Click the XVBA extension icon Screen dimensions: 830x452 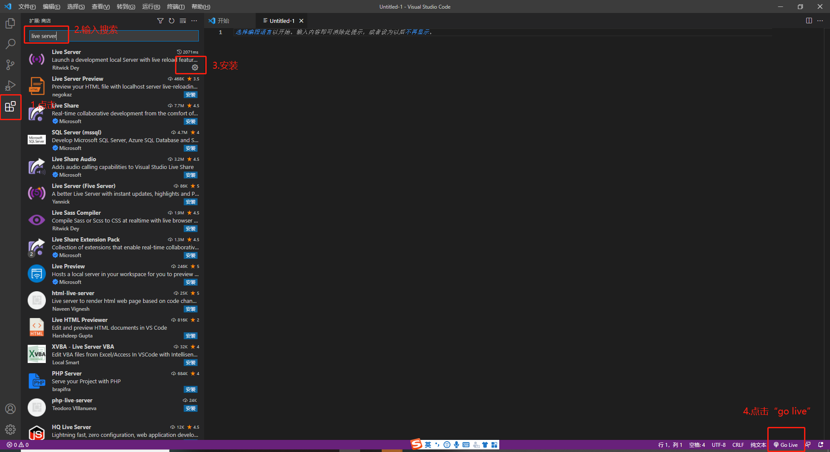pyautogui.click(x=37, y=354)
